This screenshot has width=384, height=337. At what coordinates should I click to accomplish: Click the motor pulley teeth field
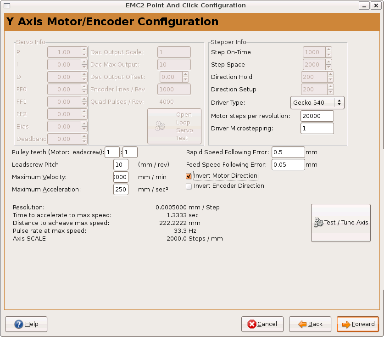tap(112, 152)
